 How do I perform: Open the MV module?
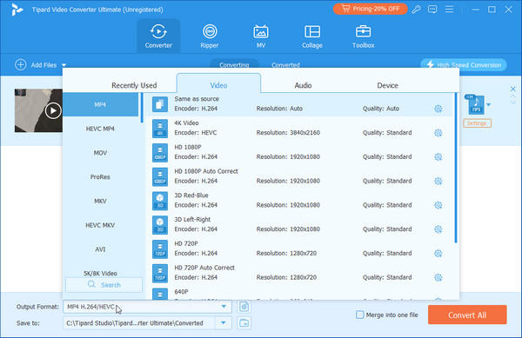[261, 36]
